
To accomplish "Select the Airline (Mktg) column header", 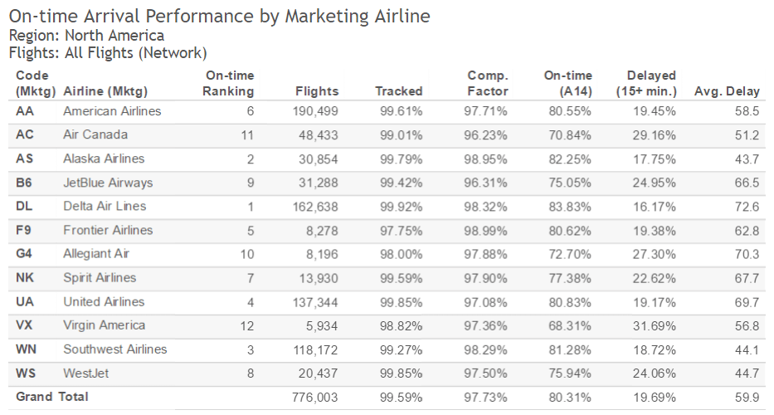I will click(x=105, y=91).
